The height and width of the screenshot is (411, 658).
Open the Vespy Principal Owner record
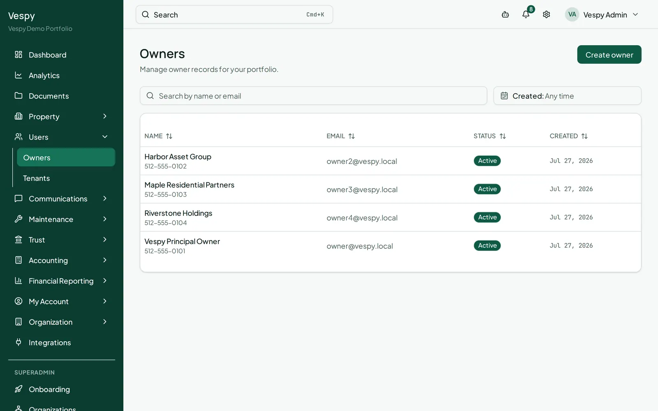click(182, 242)
